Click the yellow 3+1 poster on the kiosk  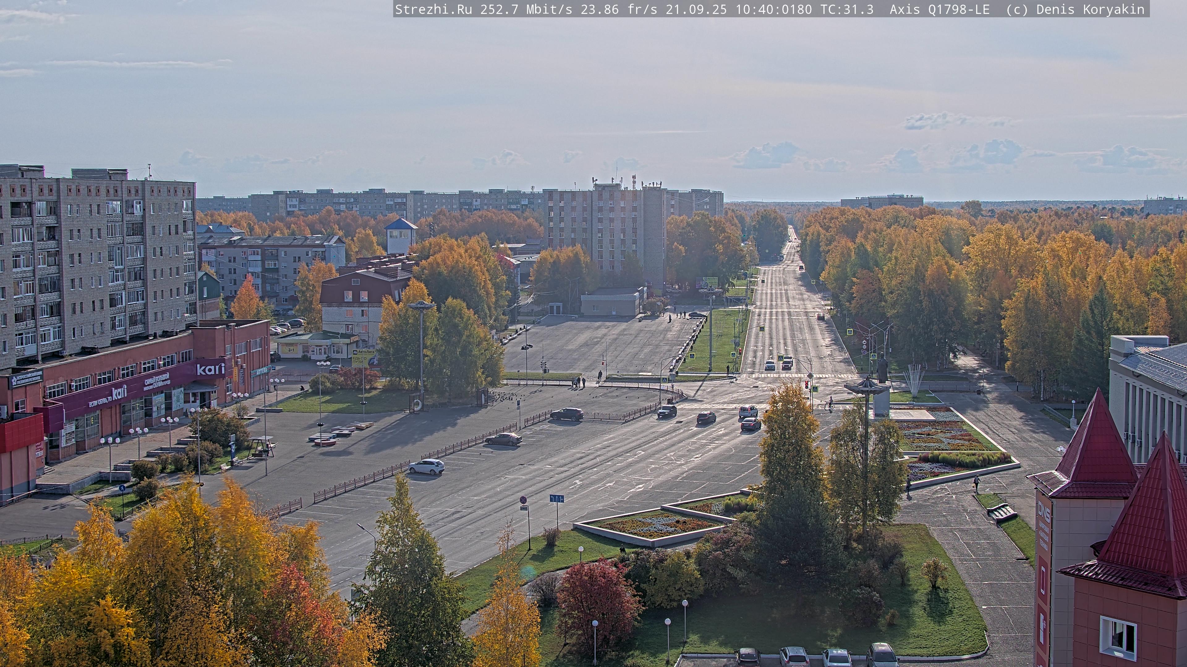[x=291, y=349]
